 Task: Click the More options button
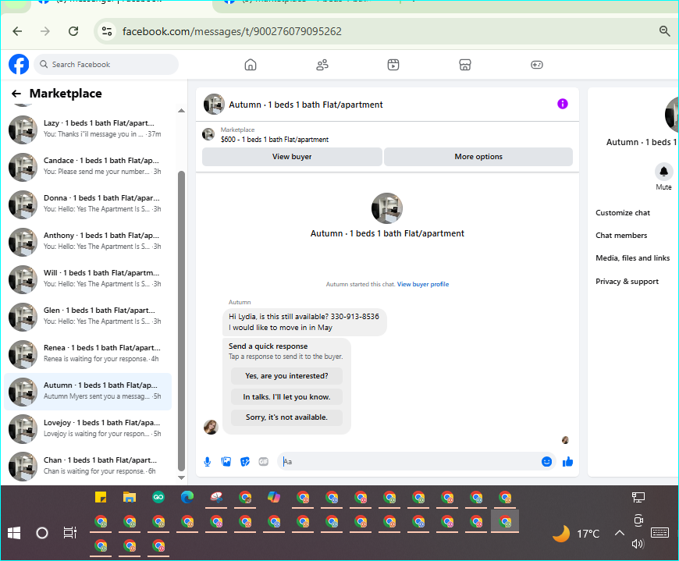tap(478, 157)
